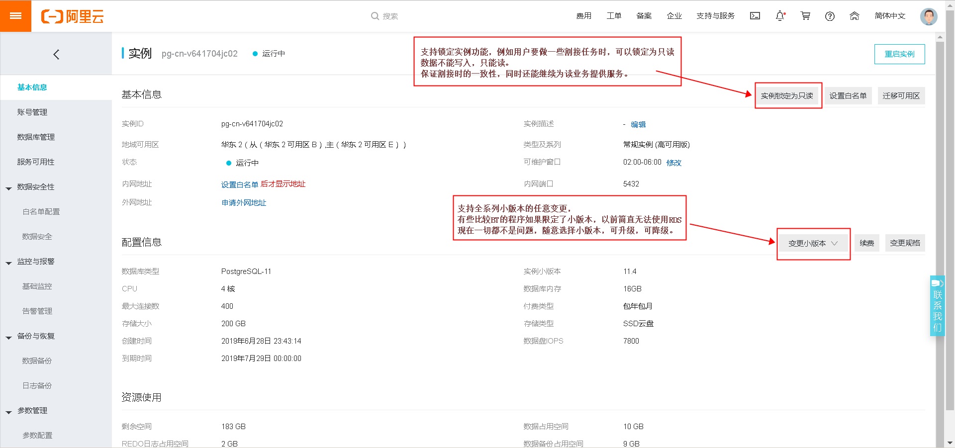The image size is (955, 448).
Task: Click the 创建时间 value 2019年6月28日
Action: point(261,341)
